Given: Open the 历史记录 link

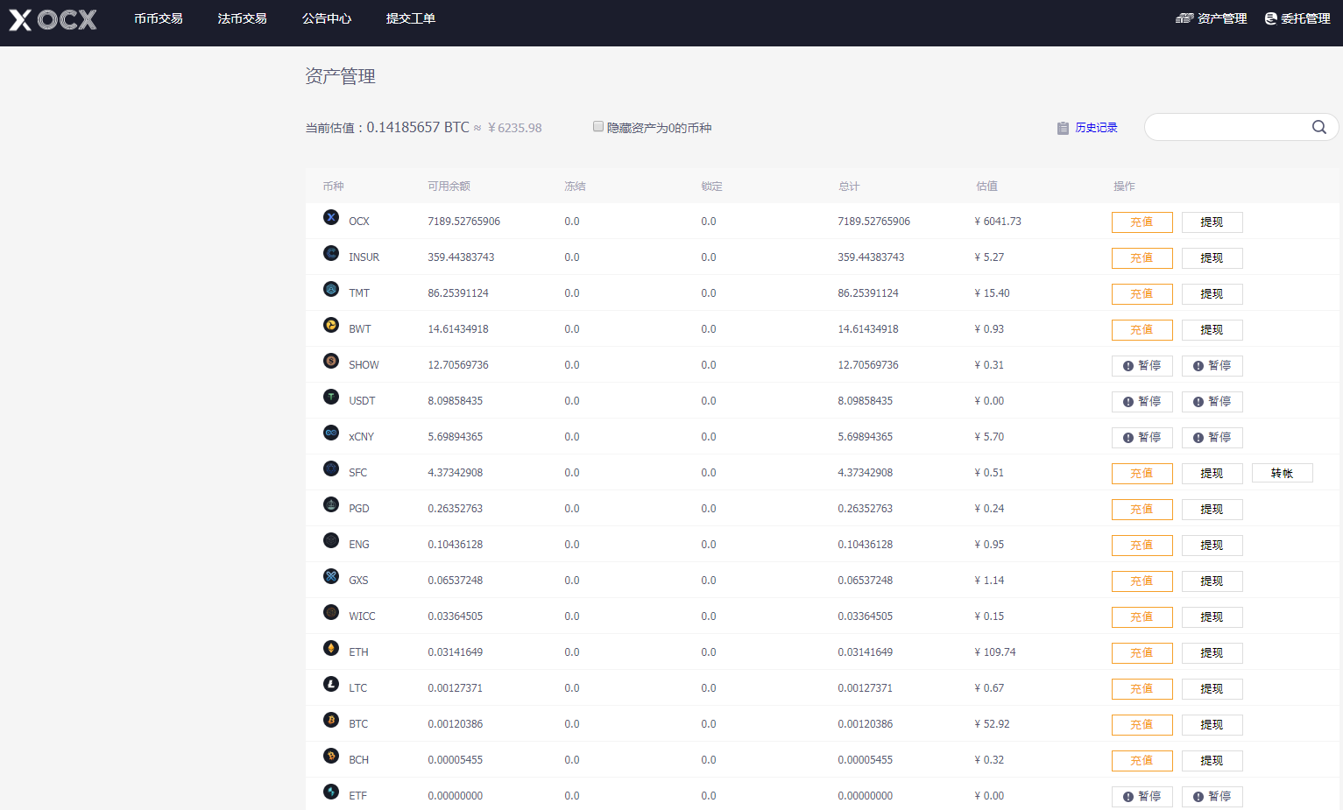Looking at the screenshot, I should click(1097, 128).
